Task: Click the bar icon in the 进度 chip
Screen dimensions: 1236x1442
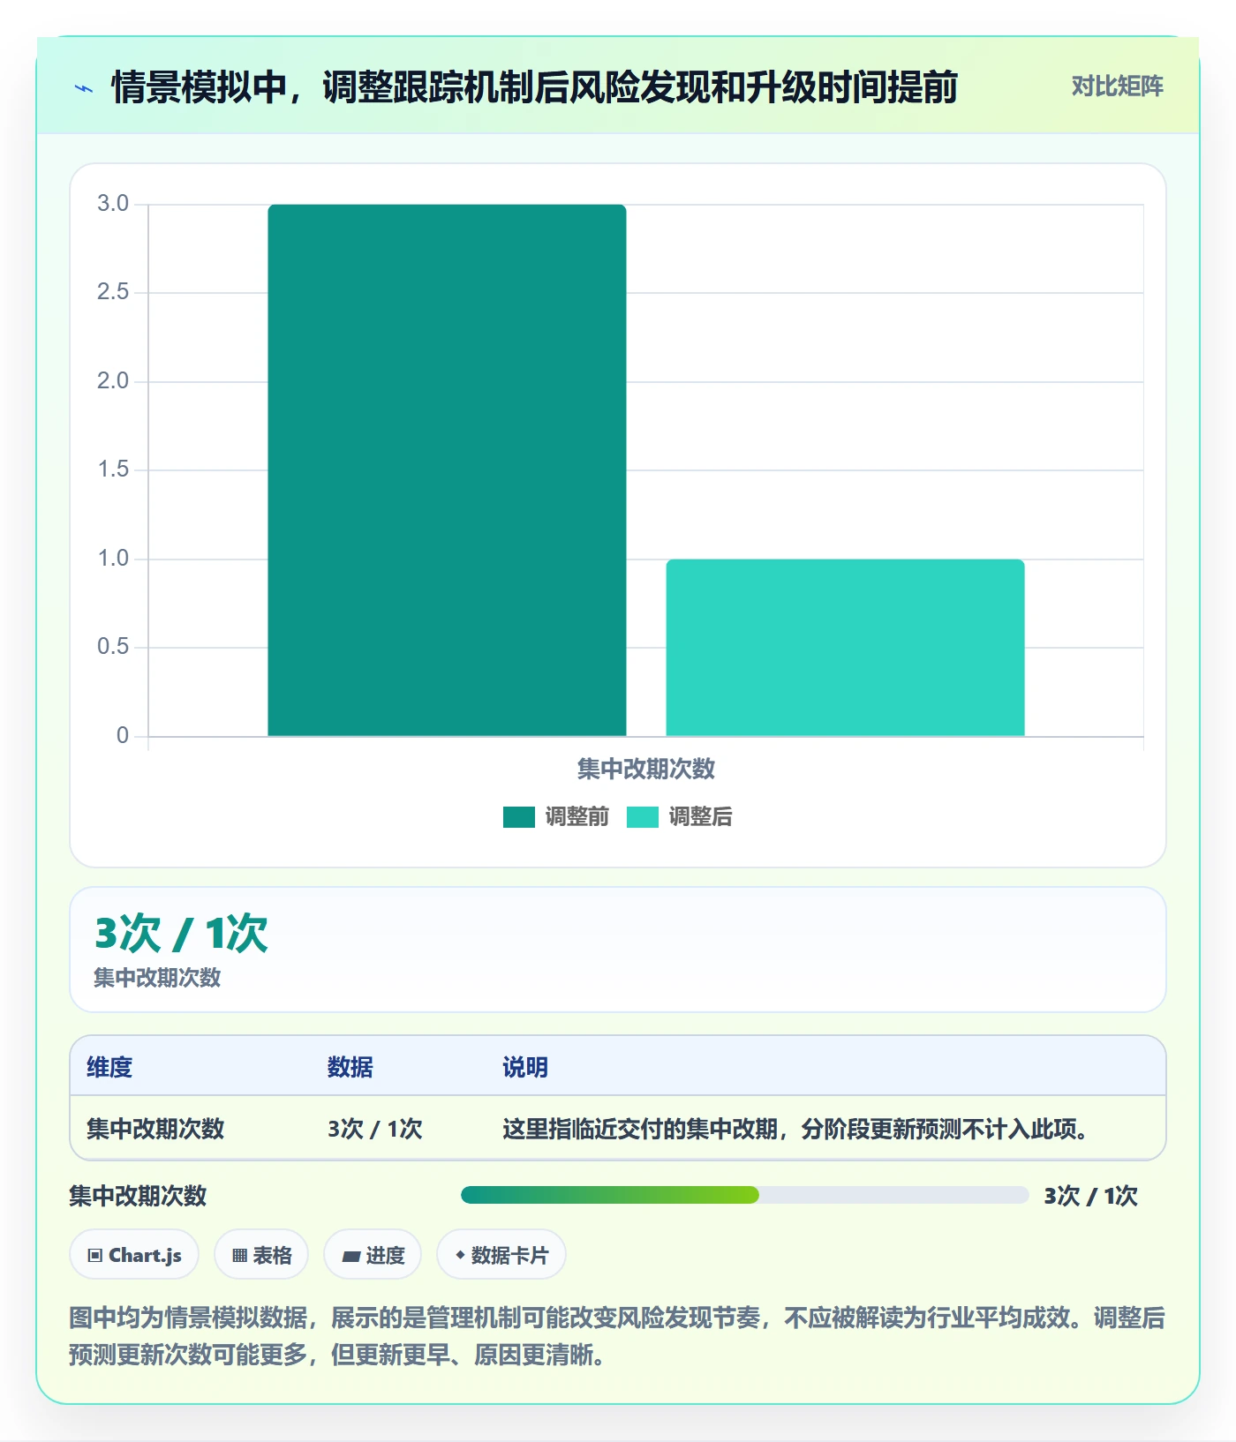Action: (x=350, y=1257)
